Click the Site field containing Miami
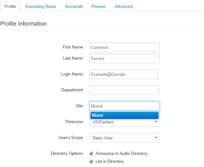 pyautogui.click(x=124, y=106)
